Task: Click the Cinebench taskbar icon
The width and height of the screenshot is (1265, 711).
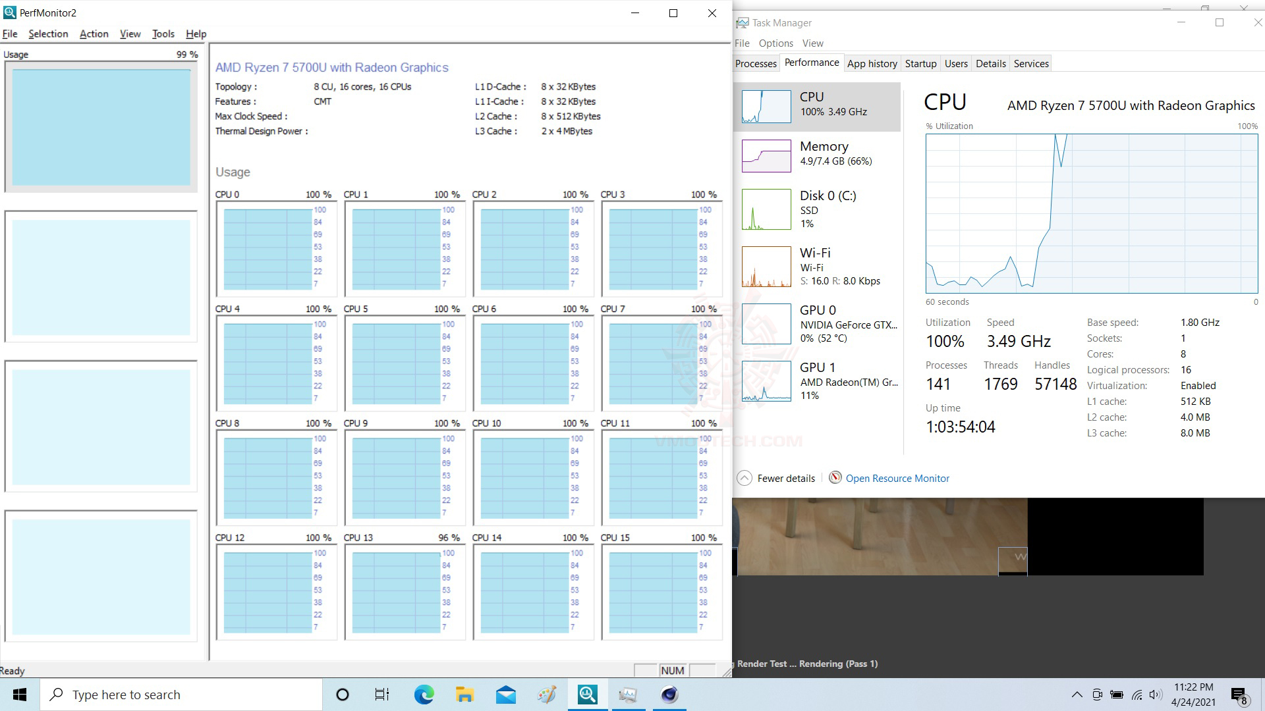Action: 669,695
